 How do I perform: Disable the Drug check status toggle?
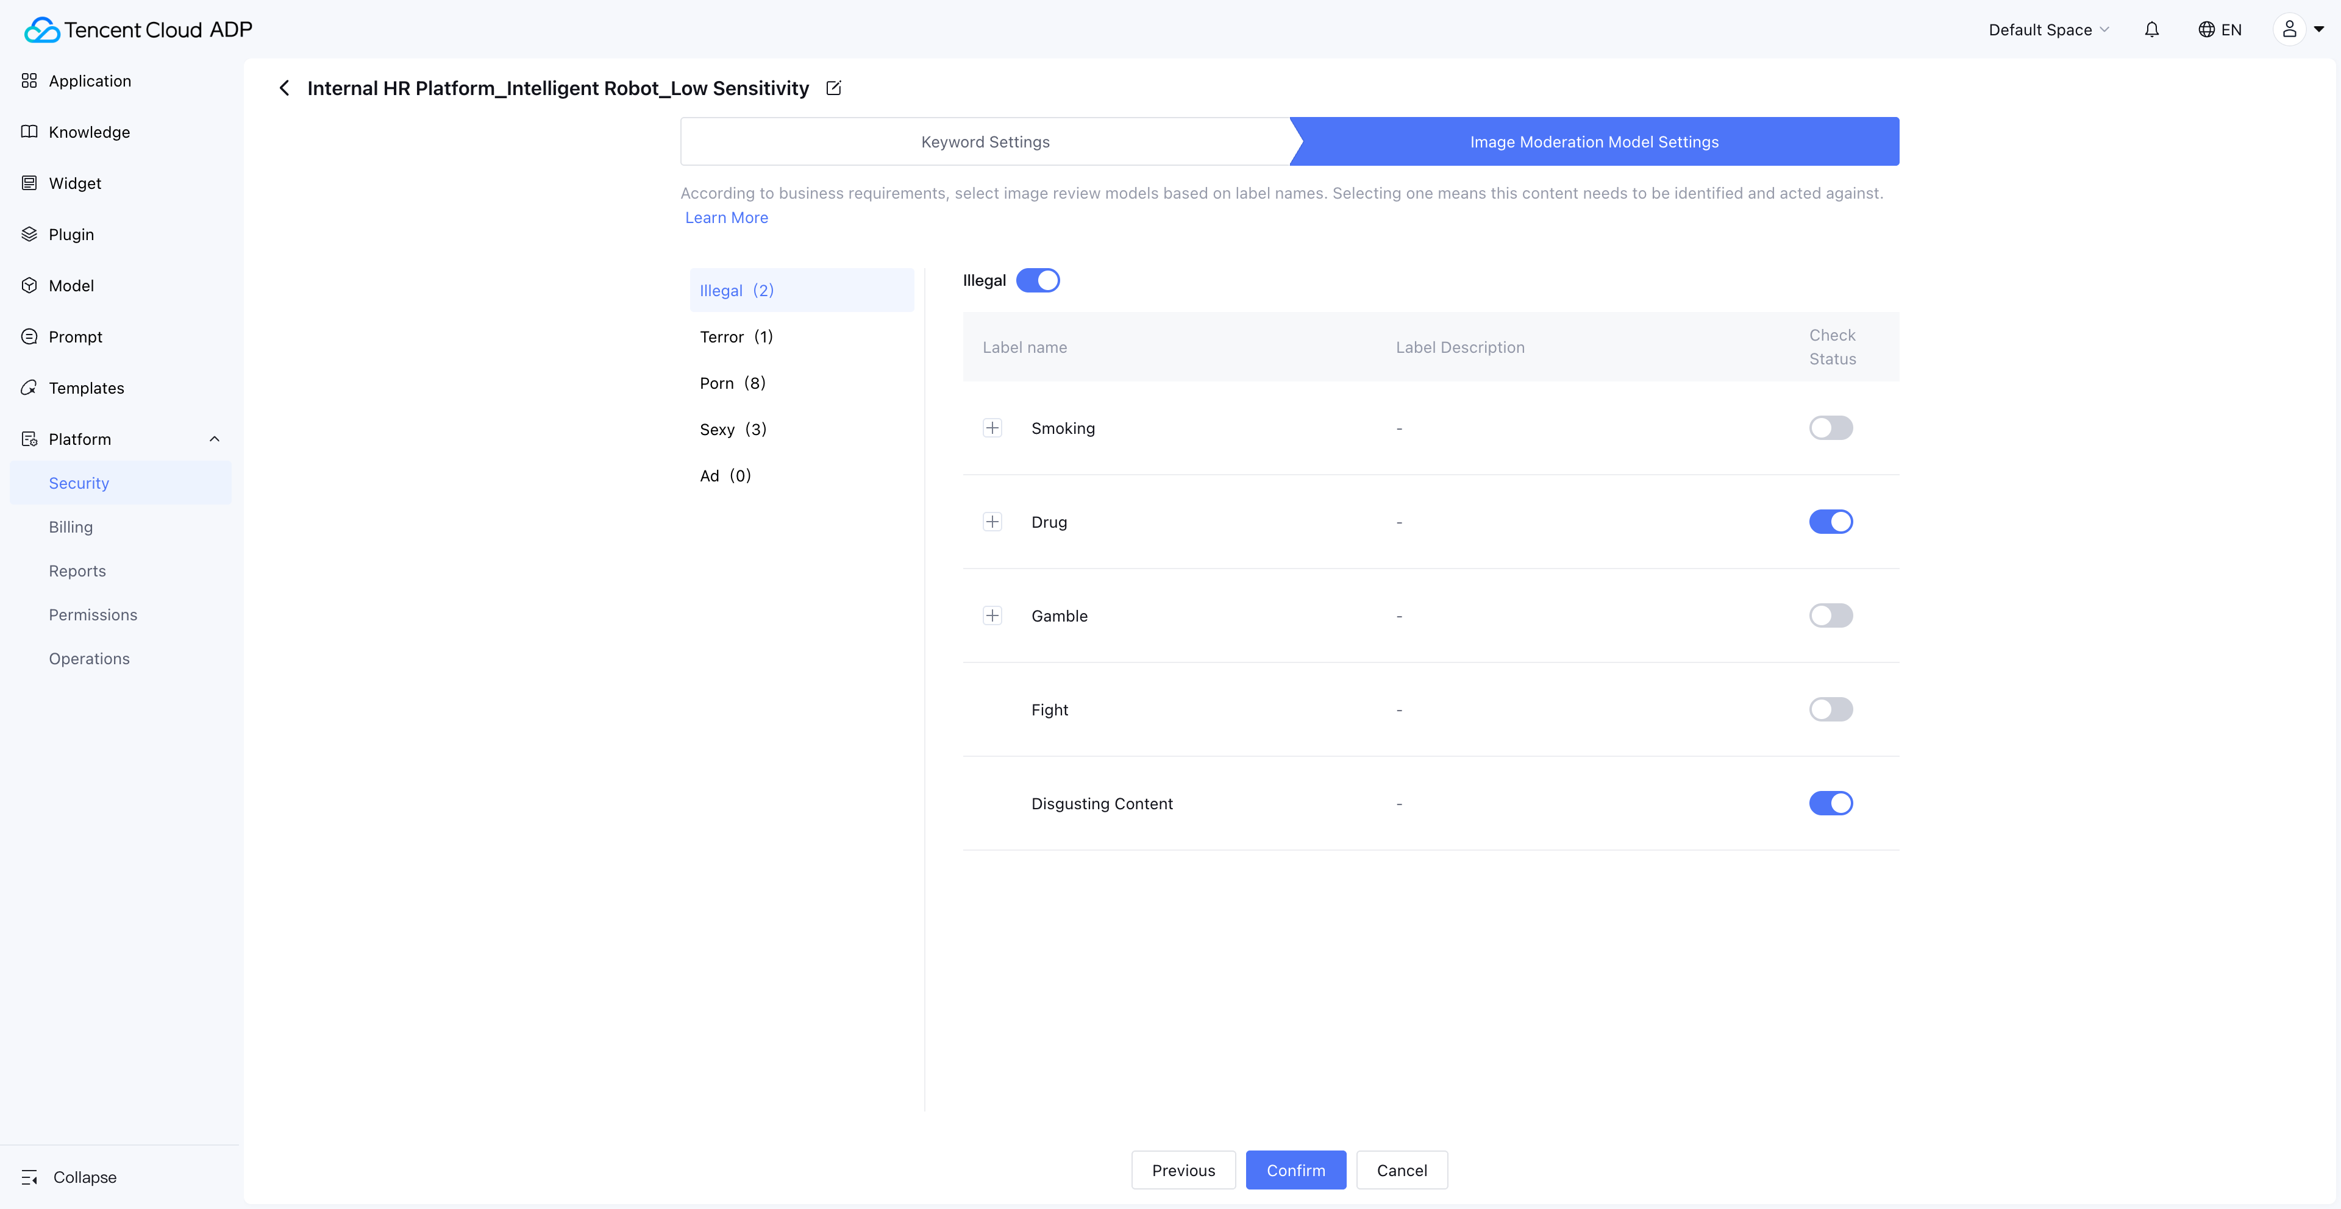(1830, 522)
